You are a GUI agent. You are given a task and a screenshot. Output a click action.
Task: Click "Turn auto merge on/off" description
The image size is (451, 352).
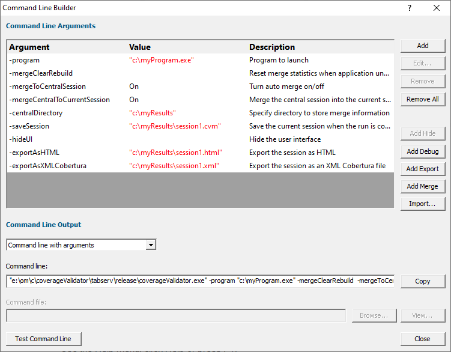[287, 86]
